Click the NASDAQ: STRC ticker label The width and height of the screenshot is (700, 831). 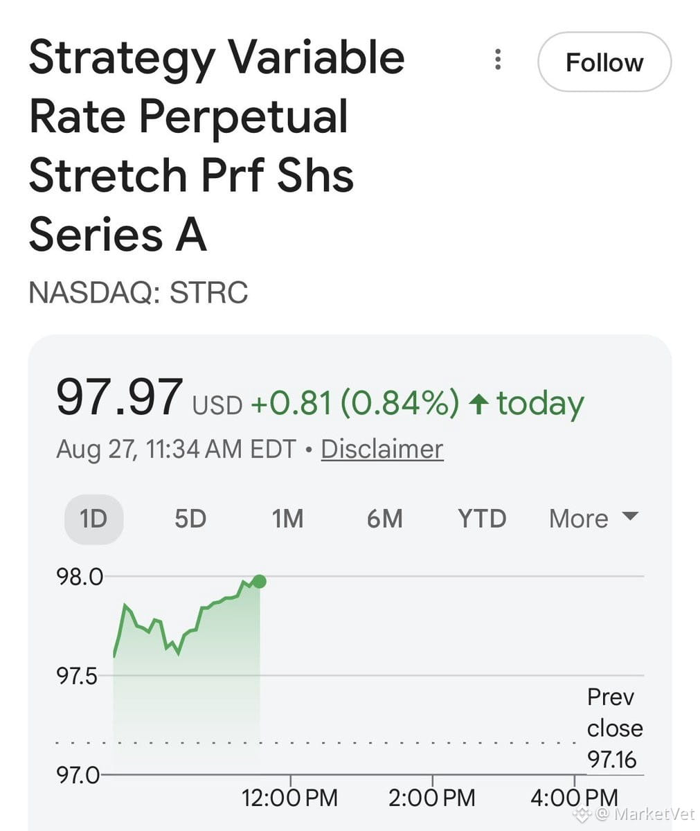click(x=138, y=292)
